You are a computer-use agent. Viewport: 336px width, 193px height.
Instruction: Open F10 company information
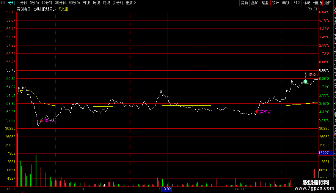pyautogui.click(x=296, y=3)
